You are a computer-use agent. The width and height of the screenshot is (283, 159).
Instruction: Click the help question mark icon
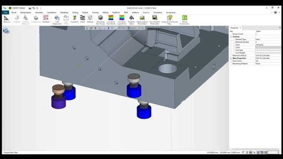tap(275, 12)
